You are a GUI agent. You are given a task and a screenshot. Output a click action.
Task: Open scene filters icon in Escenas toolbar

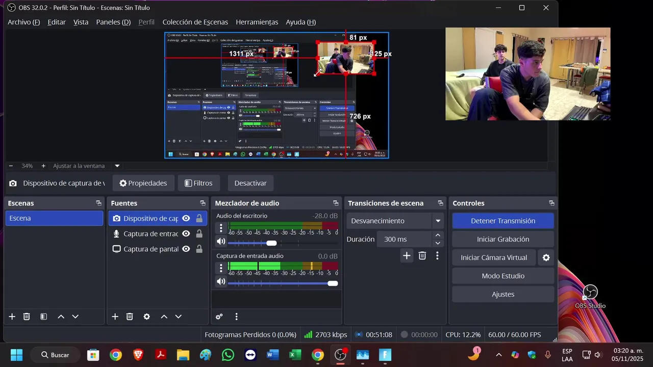[44, 317]
